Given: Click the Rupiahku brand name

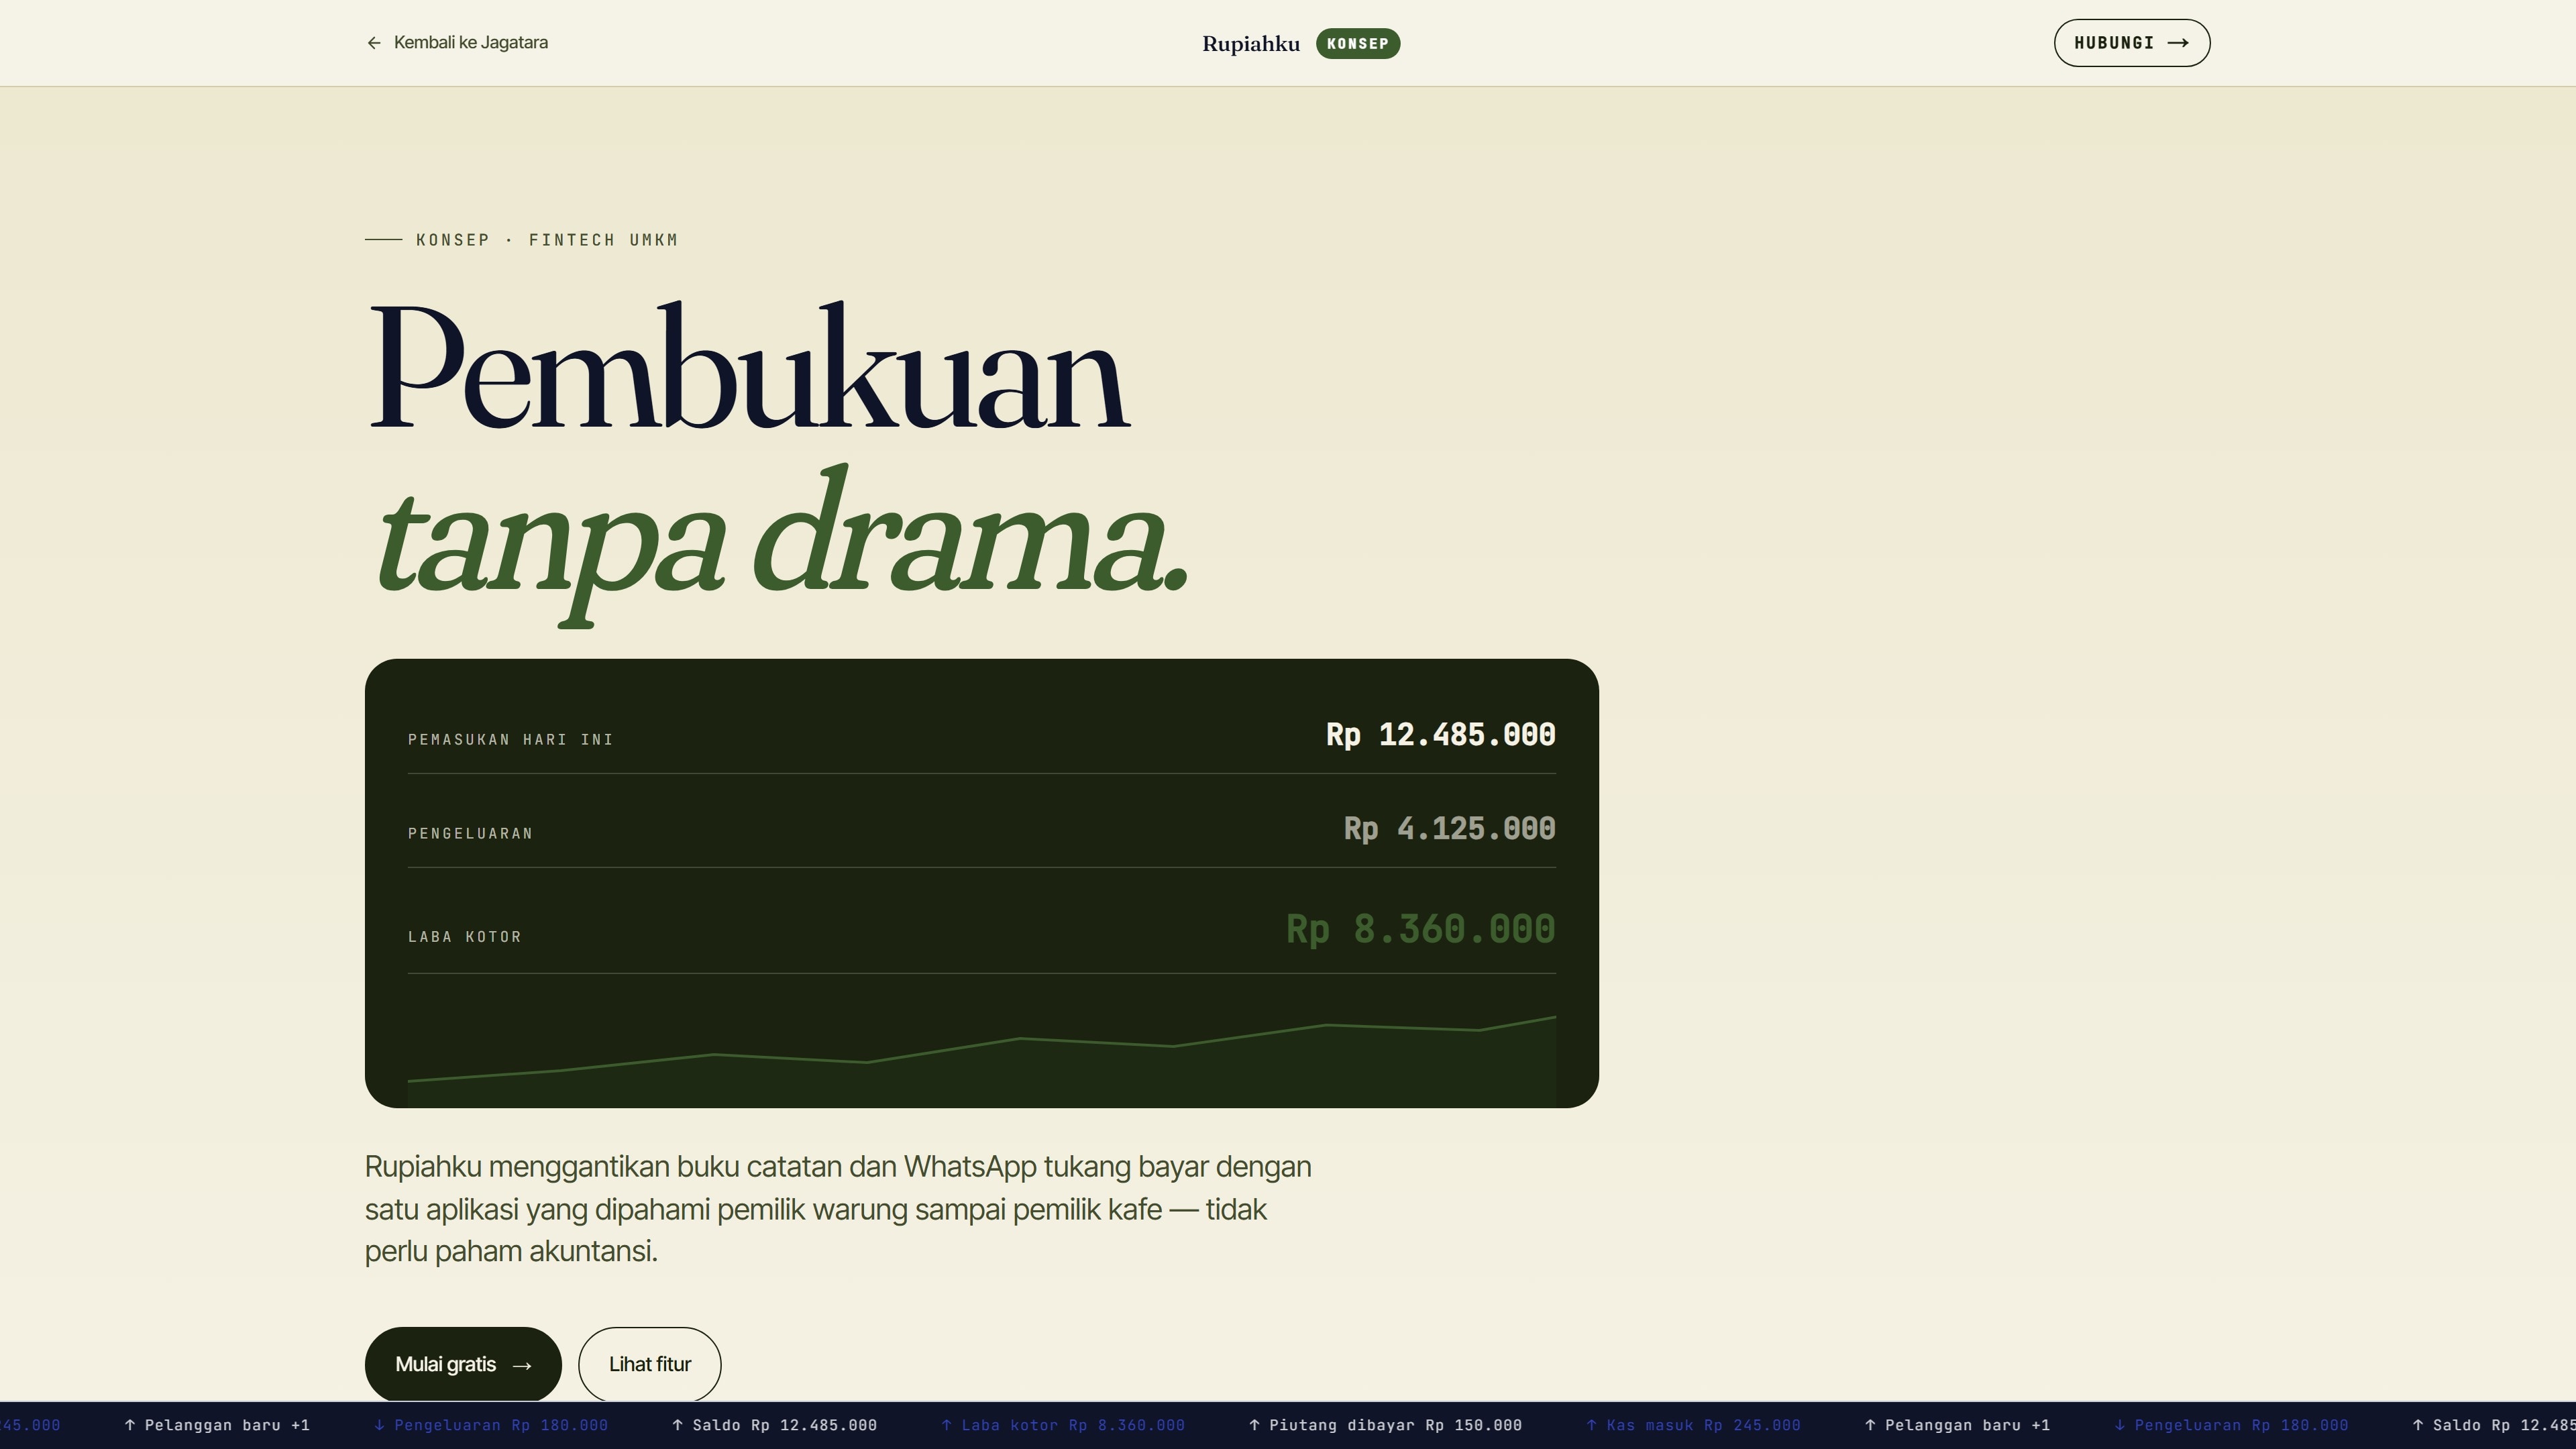Looking at the screenshot, I should (1251, 44).
